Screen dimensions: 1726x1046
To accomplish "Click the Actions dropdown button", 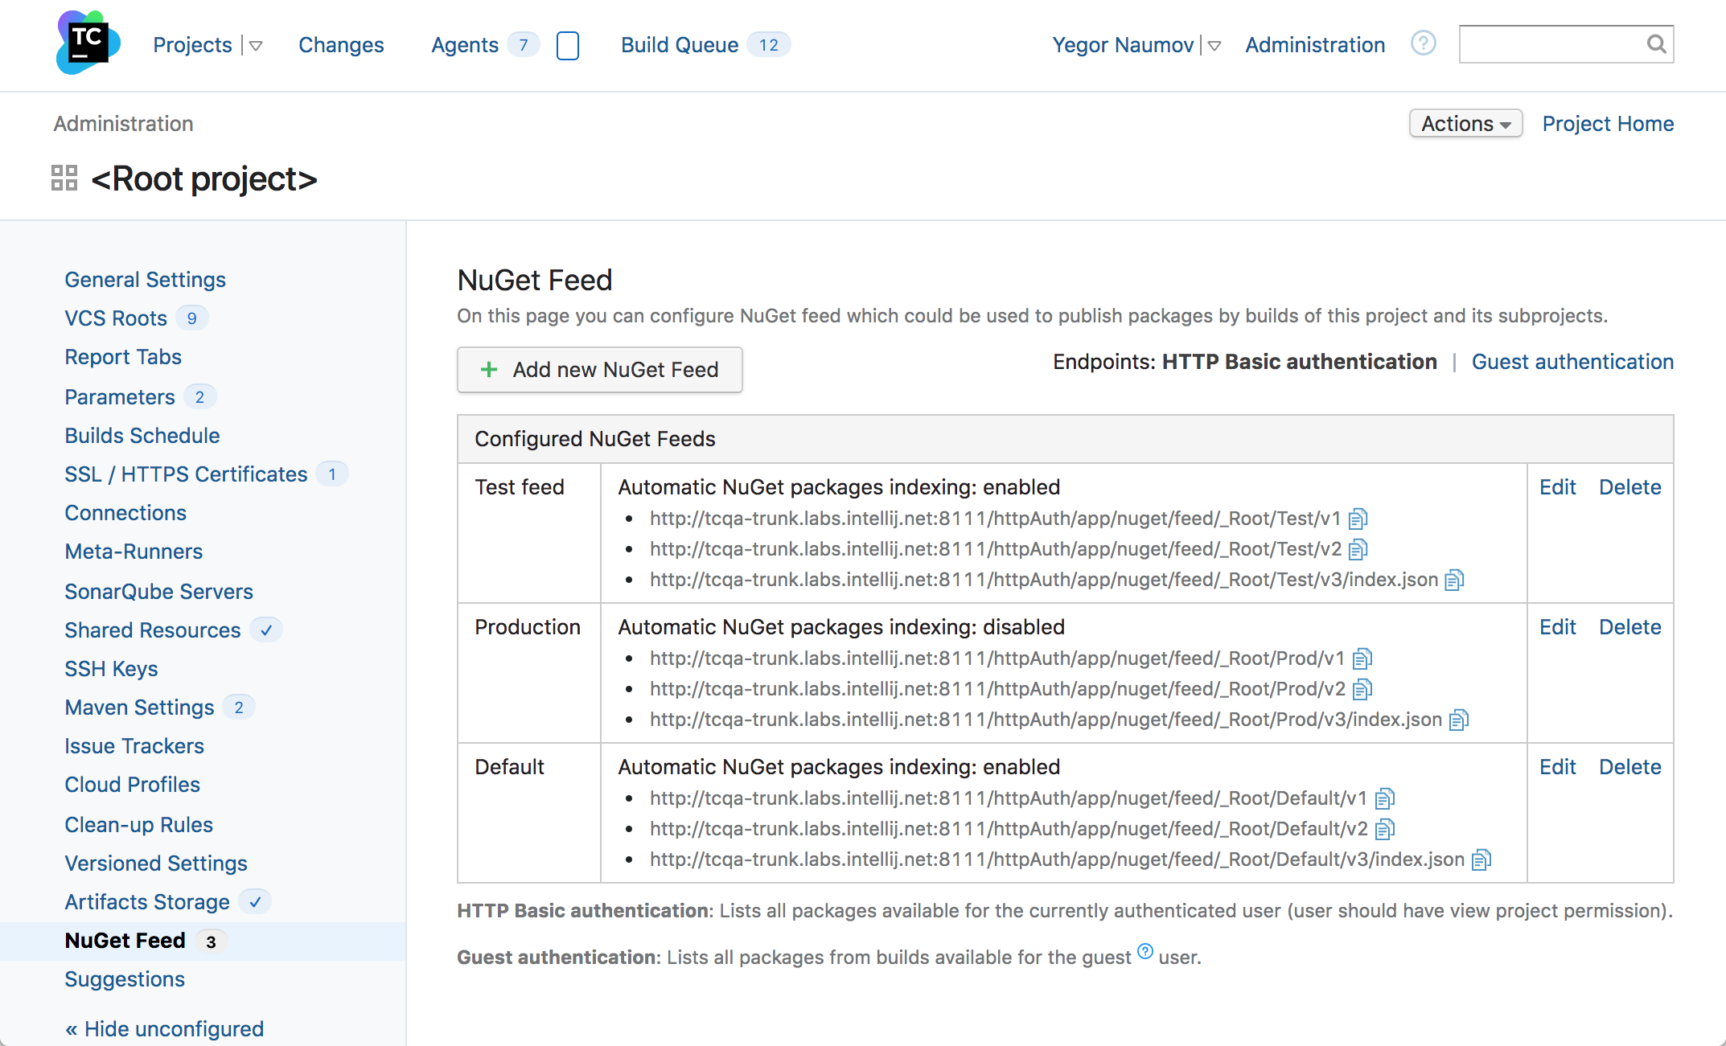I will (1466, 123).
